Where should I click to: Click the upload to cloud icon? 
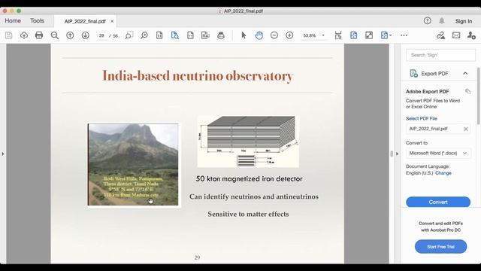coord(24,35)
